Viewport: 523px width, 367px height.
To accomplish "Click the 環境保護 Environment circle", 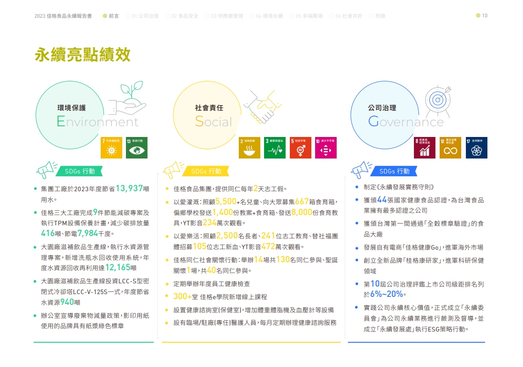I will (x=70, y=115).
